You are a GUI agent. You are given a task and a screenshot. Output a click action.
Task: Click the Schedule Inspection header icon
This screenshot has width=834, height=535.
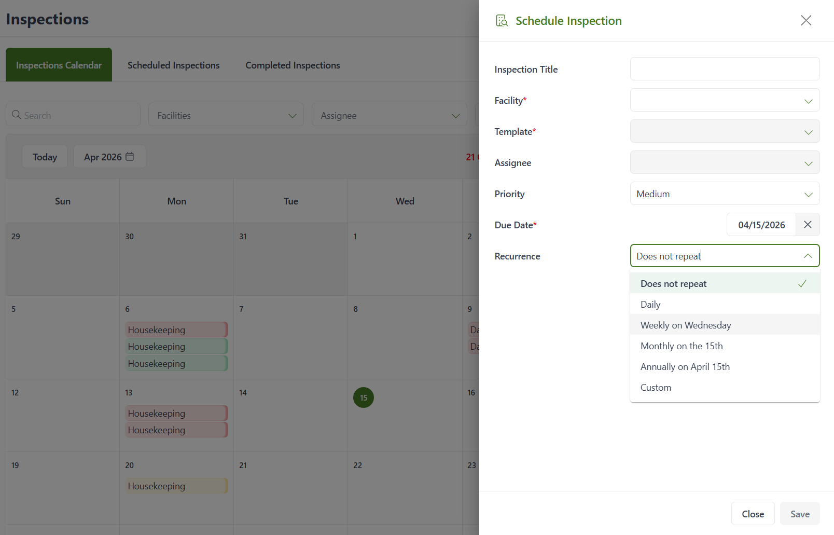[502, 21]
